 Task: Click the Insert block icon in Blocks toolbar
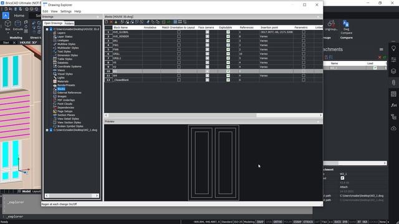tap(122, 22)
